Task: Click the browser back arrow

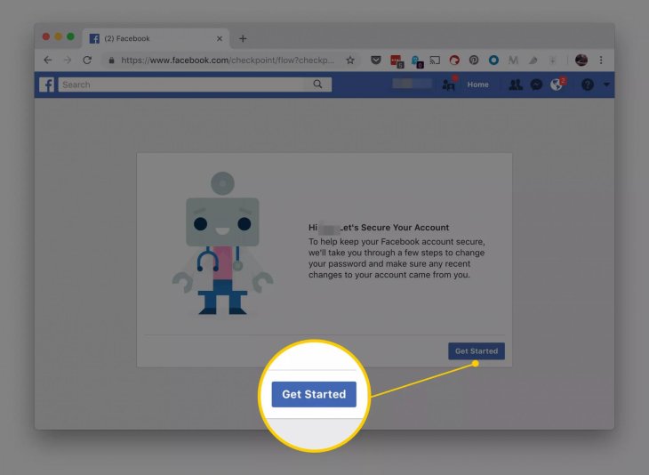Action: pyautogui.click(x=48, y=60)
